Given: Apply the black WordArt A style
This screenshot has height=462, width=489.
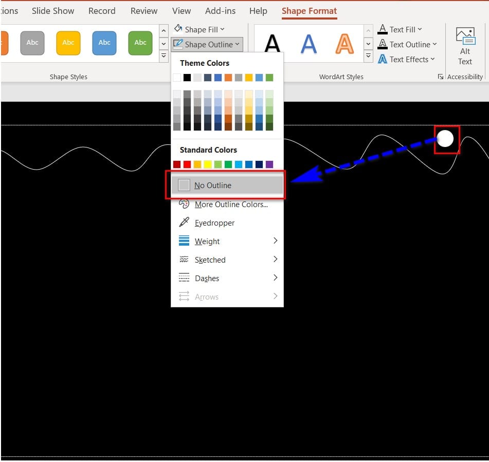Looking at the screenshot, I should pos(272,44).
